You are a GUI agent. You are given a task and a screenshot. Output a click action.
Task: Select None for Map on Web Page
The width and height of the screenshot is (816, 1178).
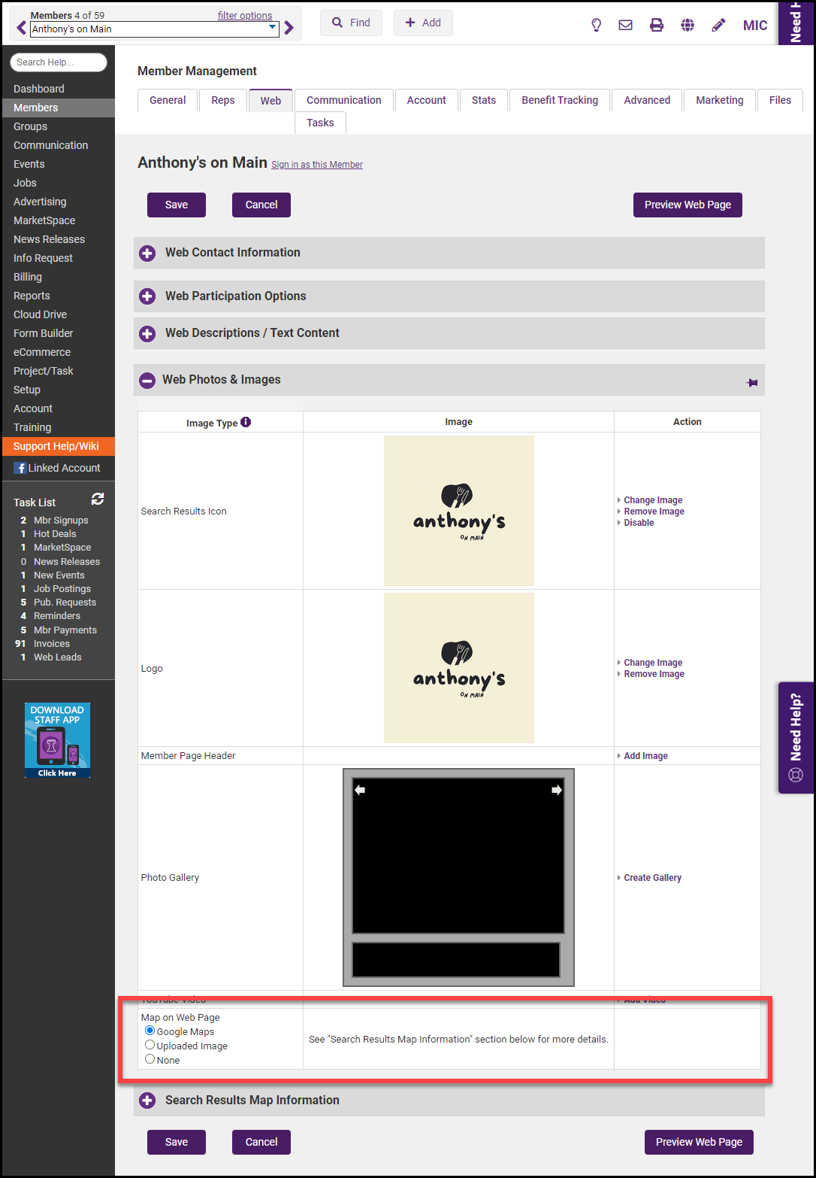(150, 1059)
